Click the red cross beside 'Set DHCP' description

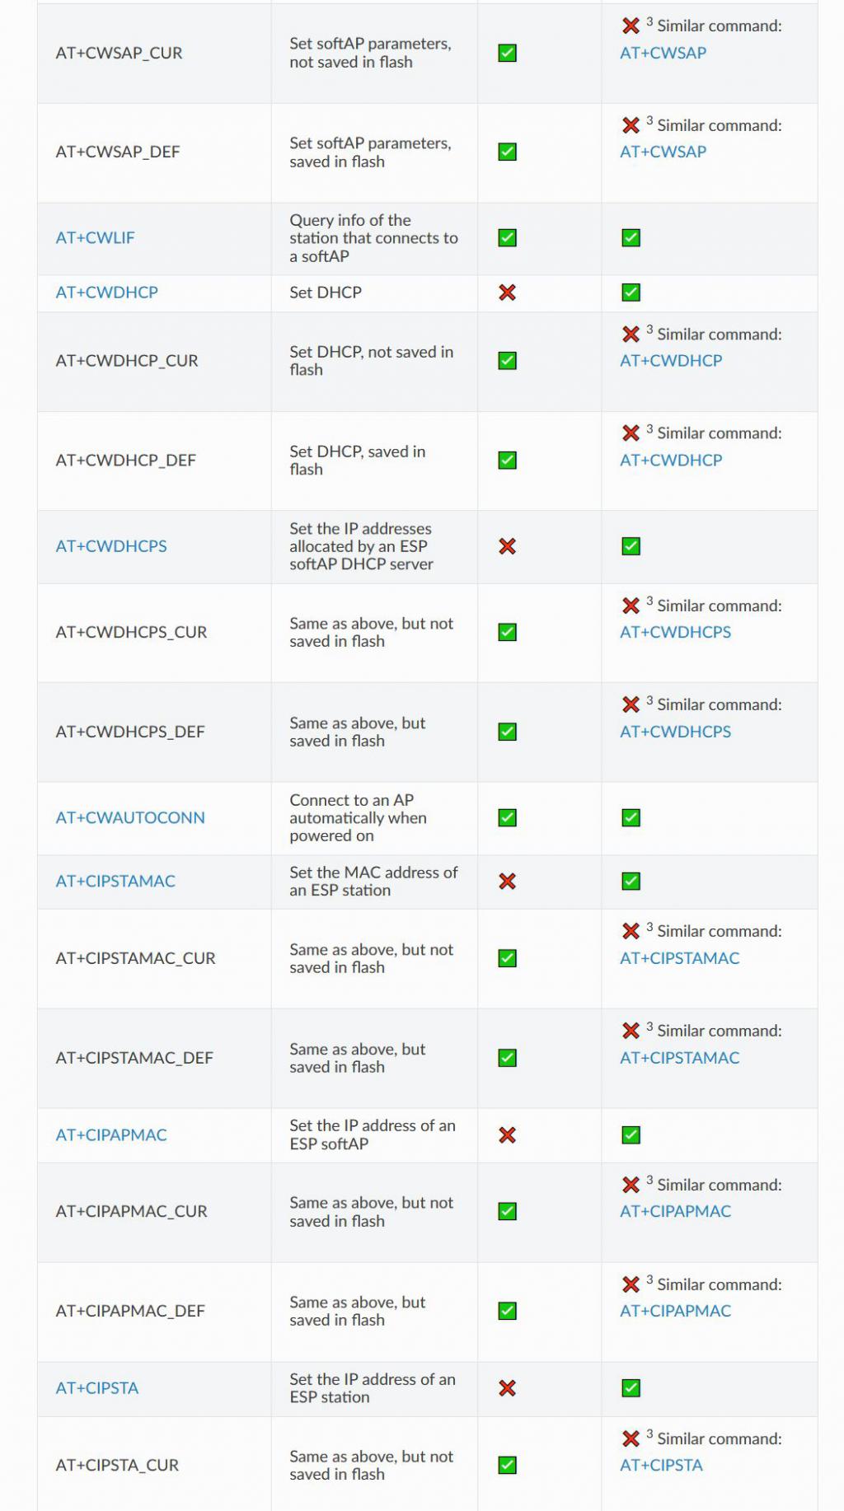point(508,292)
